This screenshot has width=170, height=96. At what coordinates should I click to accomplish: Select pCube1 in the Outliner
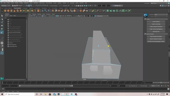coord(11,43)
